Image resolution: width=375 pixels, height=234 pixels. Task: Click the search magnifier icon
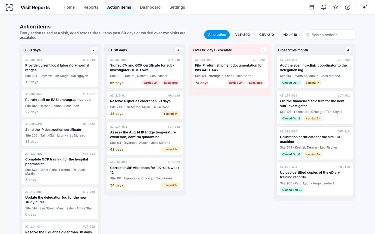click(x=308, y=35)
